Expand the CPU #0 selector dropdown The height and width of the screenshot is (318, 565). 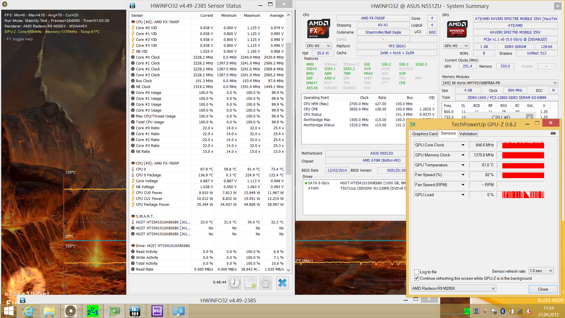(x=328, y=46)
